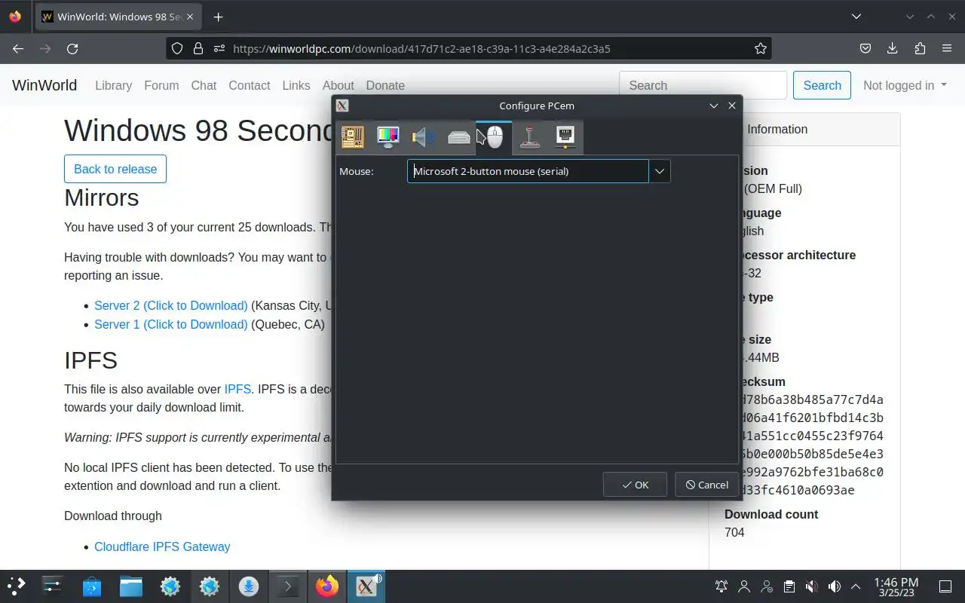Download from Server 1 mirror link
The height and width of the screenshot is (603, 965).
170,324
